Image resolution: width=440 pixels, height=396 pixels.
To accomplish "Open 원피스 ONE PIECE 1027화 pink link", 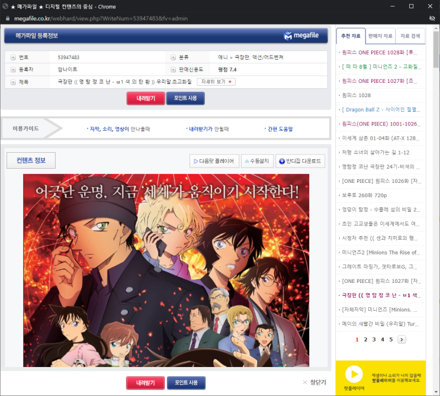I will click(380, 81).
